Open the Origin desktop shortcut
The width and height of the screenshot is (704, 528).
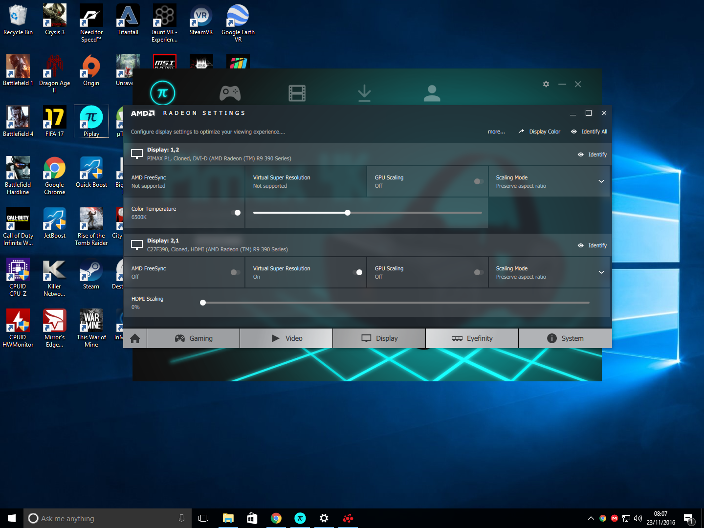pos(91,71)
